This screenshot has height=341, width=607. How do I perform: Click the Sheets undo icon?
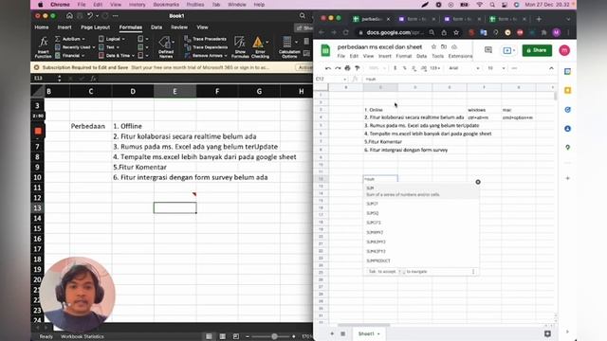(x=328, y=68)
